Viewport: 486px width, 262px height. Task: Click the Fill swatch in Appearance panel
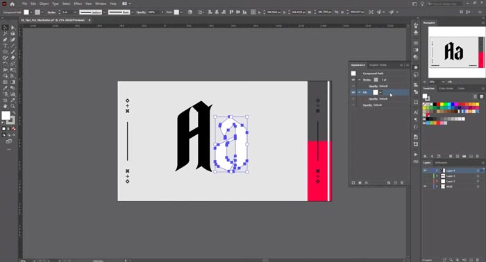(x=376, y=92)
